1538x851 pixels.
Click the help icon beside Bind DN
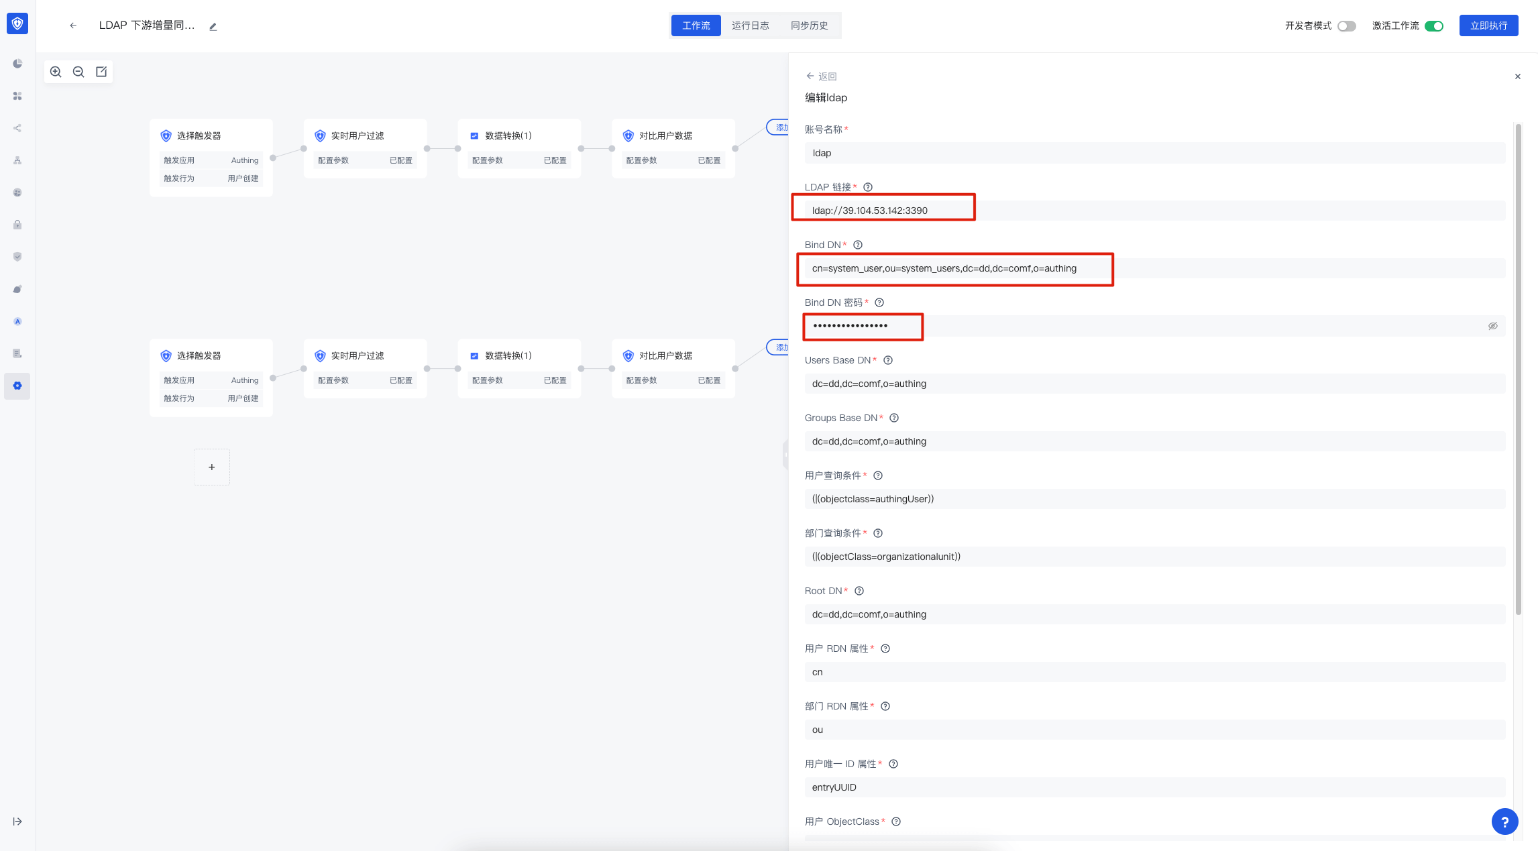click(x=857, y=245)
